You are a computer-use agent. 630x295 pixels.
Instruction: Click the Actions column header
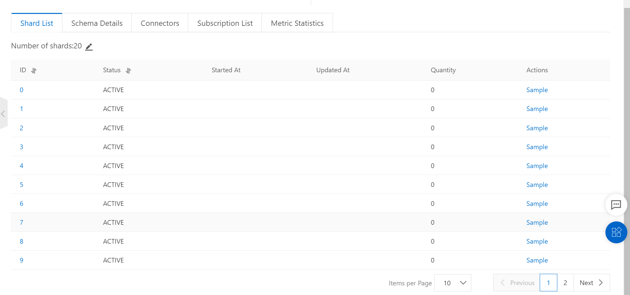537,70
